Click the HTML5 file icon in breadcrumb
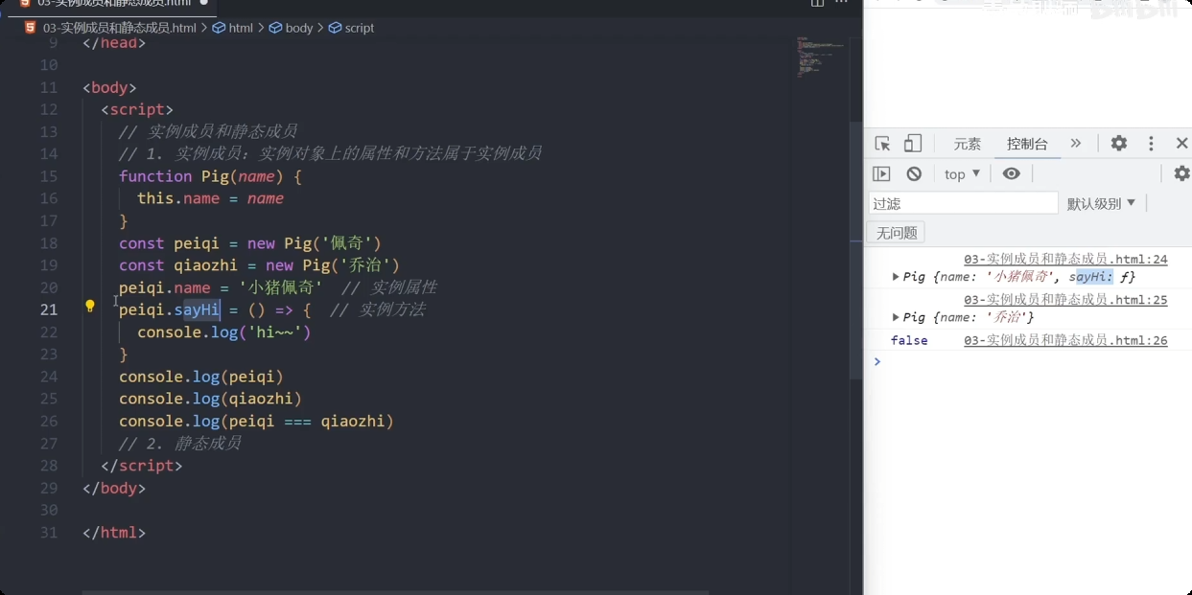Image resolution: width=1192 pixels, height=595 pixels. pyautogui.click(x=31, y=28)
